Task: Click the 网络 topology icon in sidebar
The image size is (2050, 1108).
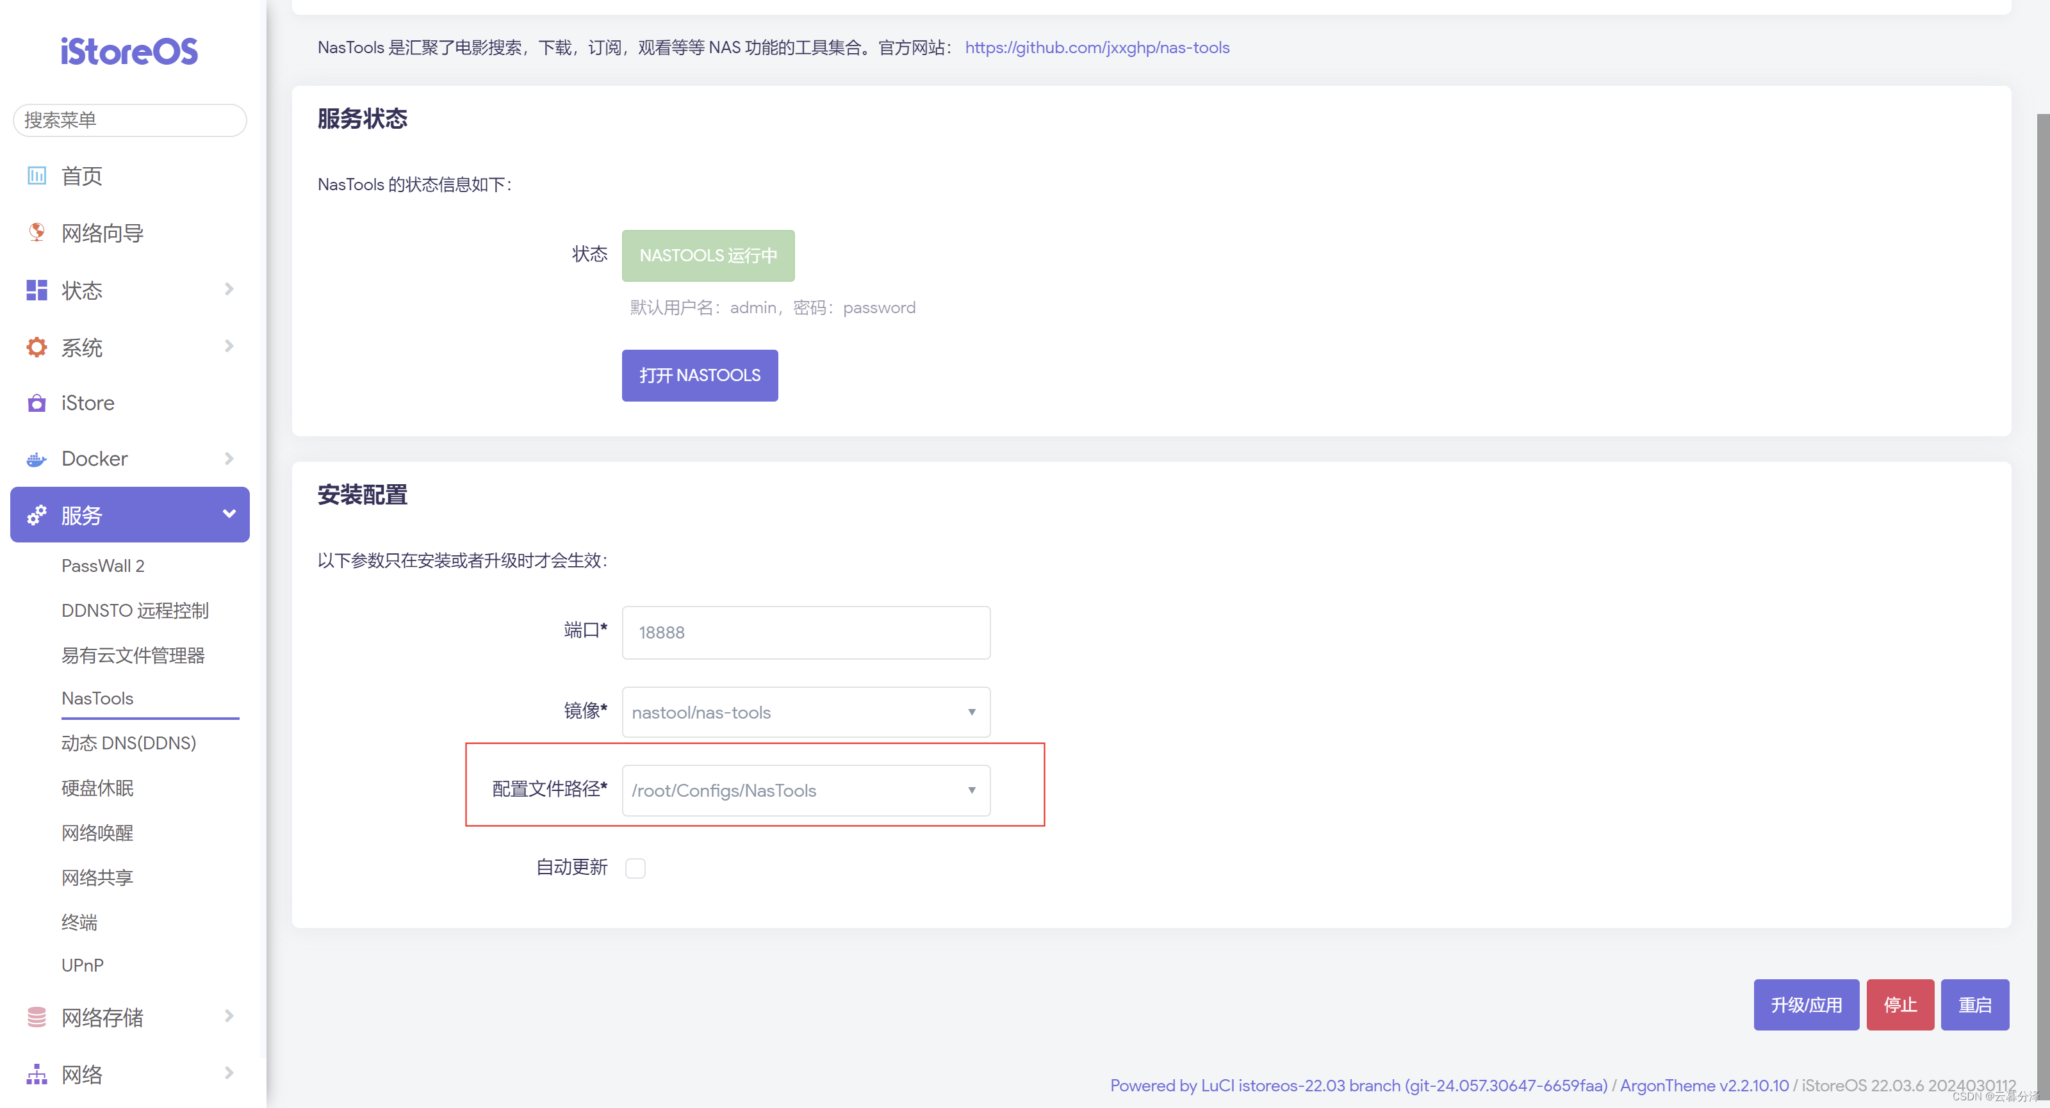Action: click(x=37, y=1074)
